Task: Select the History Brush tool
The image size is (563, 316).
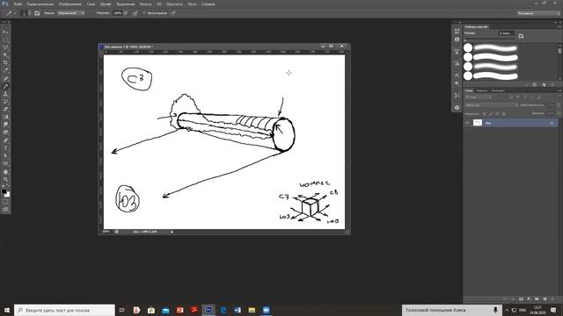Action: coord(5,102)
